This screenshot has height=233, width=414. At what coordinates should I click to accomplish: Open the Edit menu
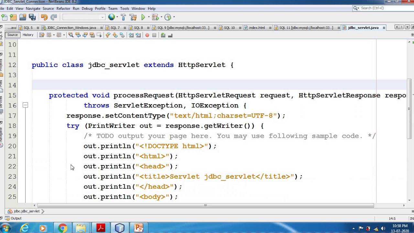click(10, 8)
